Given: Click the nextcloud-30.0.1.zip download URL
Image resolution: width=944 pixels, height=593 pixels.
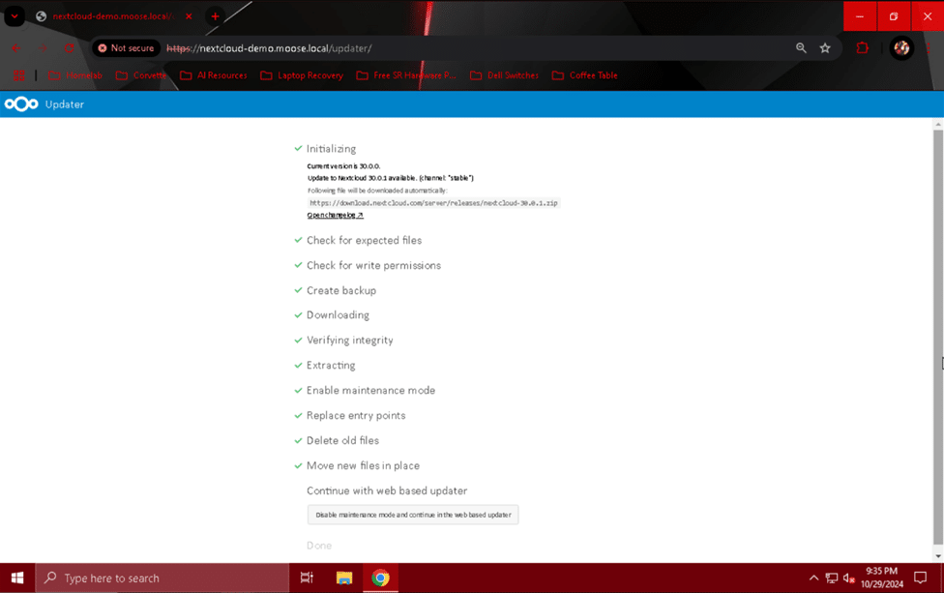Looking at the screenshot, I should coord(433,203).
